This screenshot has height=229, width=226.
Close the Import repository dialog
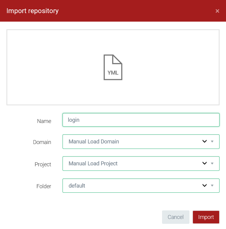tap(217, 11)
